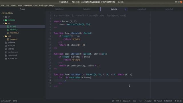Open the Packages menu
This screenshot has height=103, width=183.
(43, 5)
